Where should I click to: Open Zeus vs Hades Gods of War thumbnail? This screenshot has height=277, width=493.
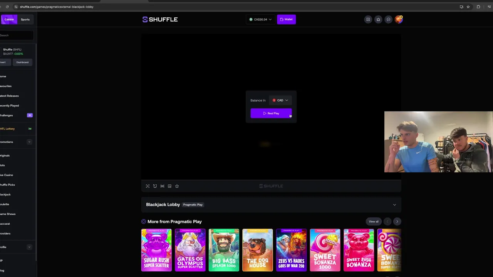pos(291,250)
